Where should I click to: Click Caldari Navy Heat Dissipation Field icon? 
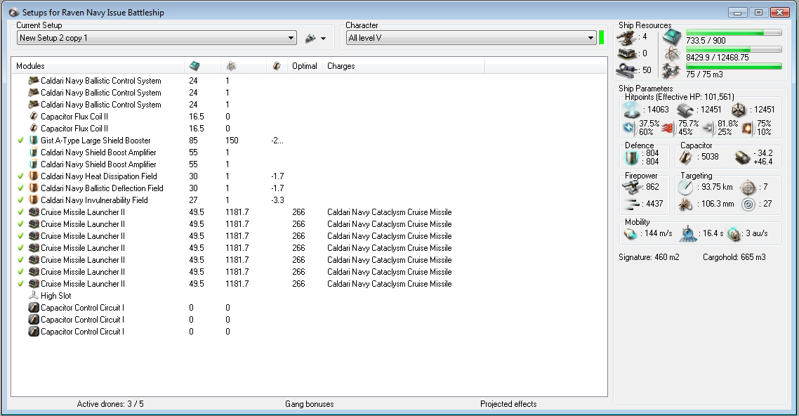[x=34, y=176]
